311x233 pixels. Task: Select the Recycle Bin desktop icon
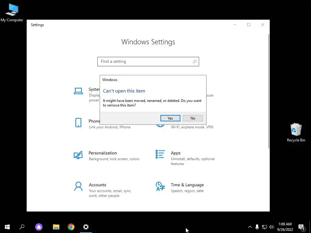pyautogui.click(x=296, y=133)
